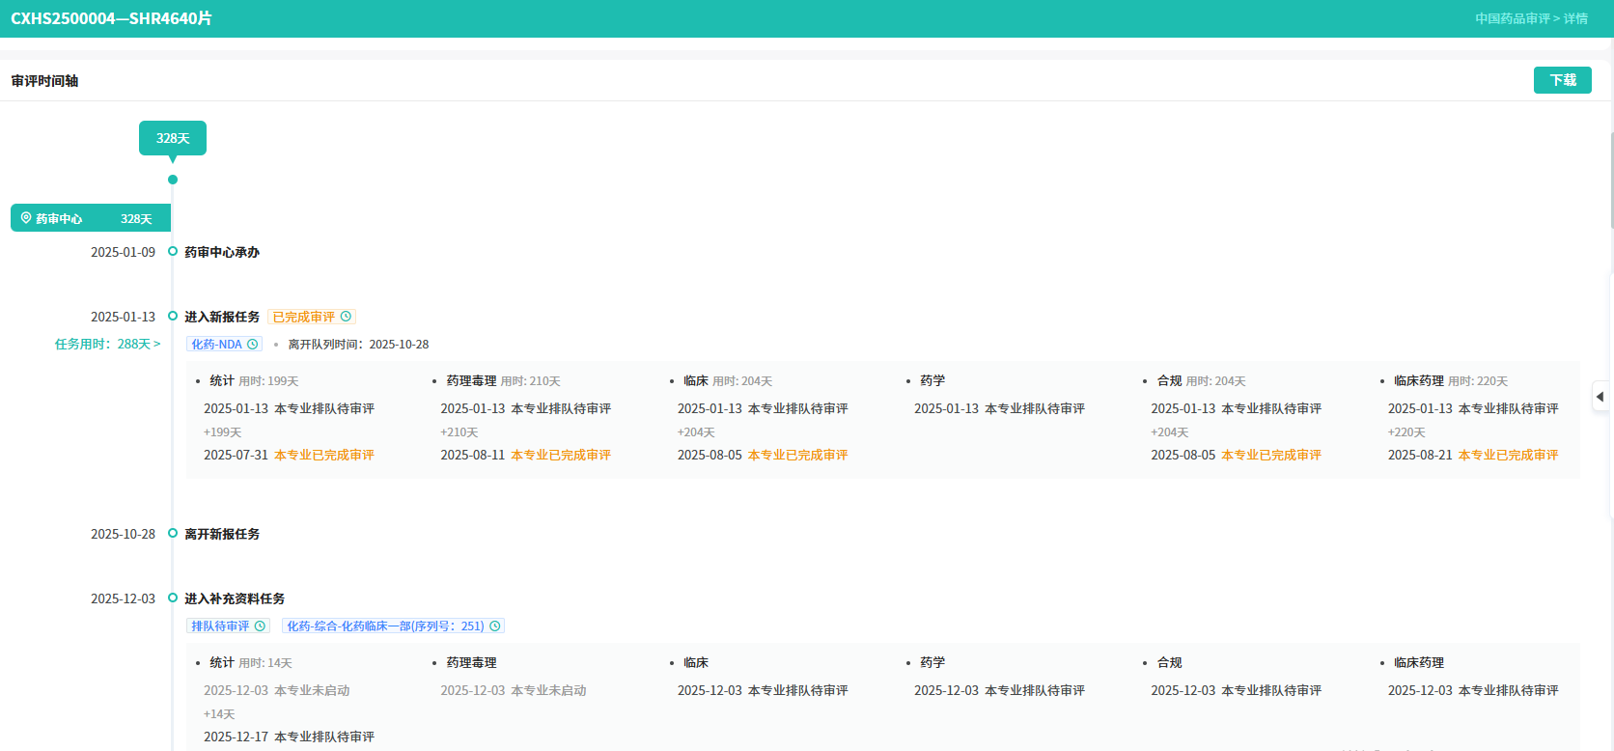Select the 2025-10-28 离开新报任务 timeline node
Viewport: 1614px width, 751px height.
(x=173, y=534)
